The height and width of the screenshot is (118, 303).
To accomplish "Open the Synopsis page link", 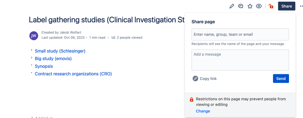I will (44, 66).
